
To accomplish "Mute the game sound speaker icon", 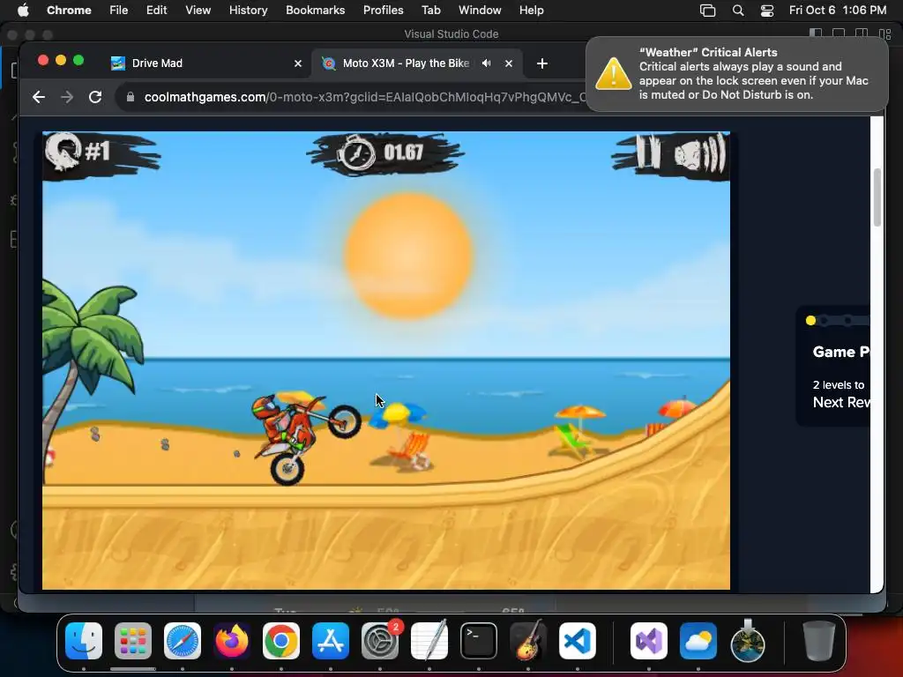I will coord(699,153).
